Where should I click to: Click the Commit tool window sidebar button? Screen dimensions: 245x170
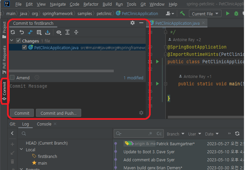[x=4, y=91]
